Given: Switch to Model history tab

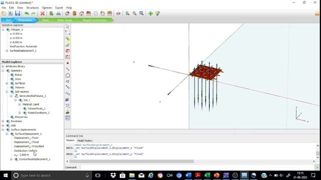Looking at the screenshot, I should click(x=85, y=140).
